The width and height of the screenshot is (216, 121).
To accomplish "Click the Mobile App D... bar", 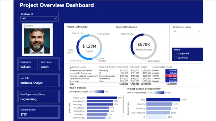I will coord(100,105).
